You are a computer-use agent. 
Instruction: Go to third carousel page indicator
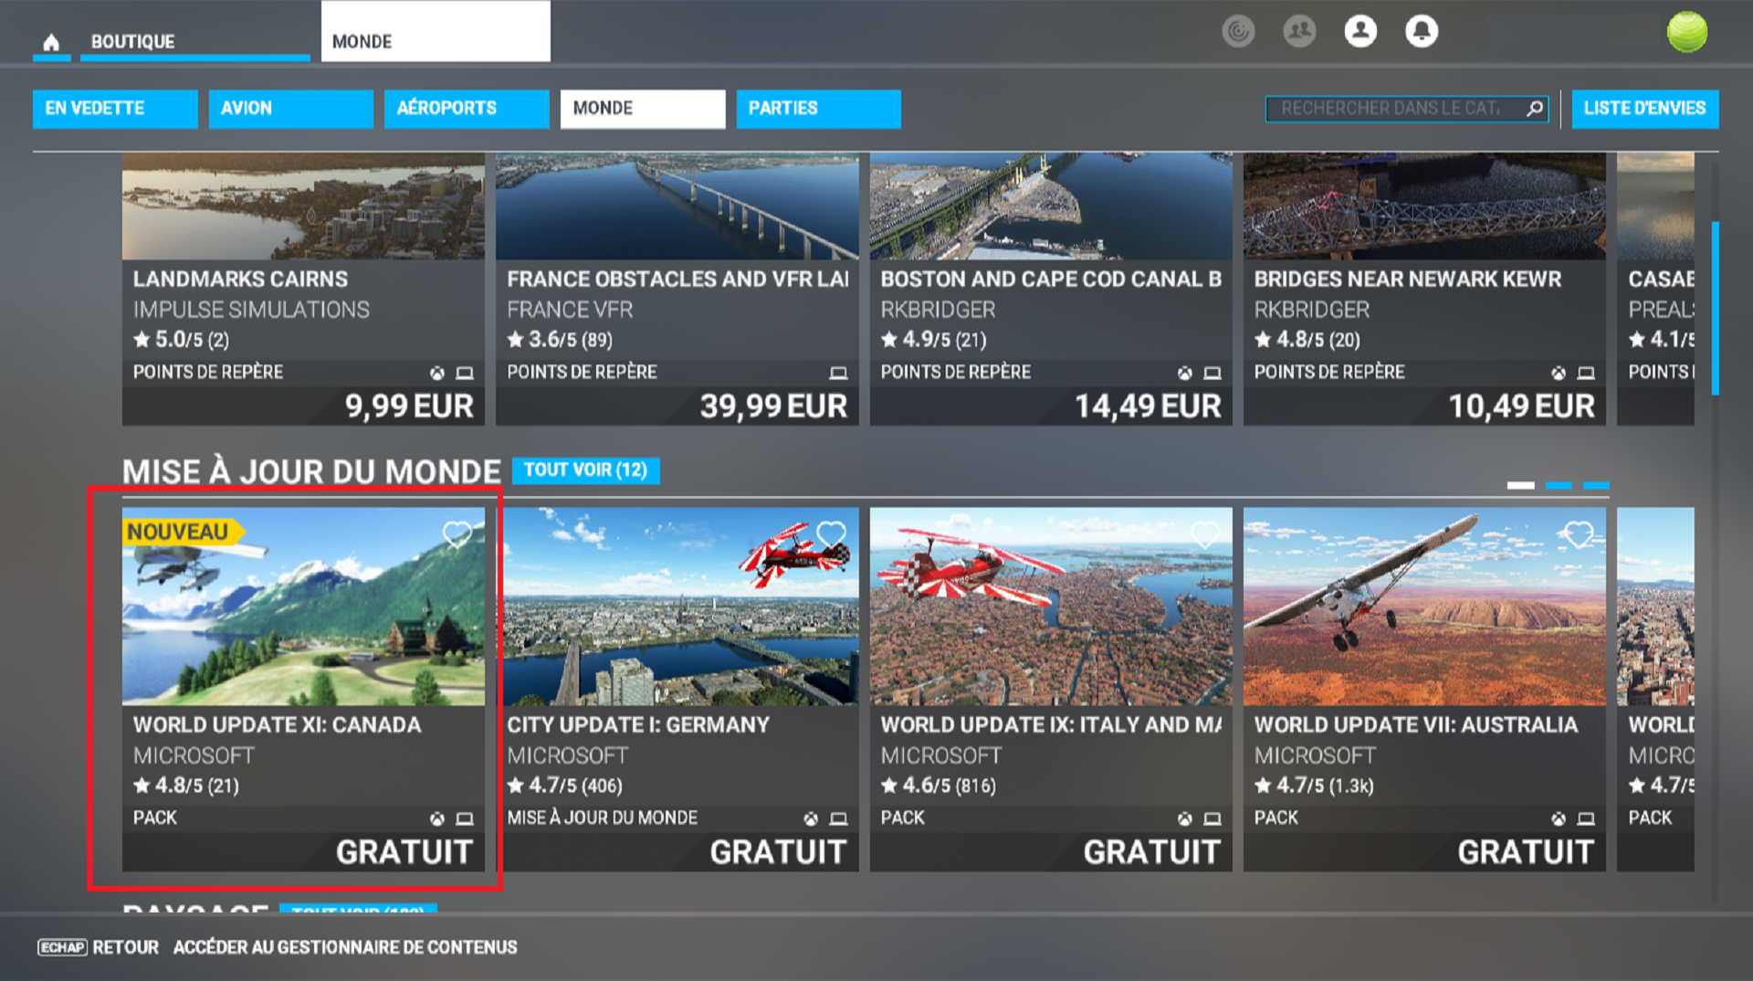click(x=1596, y=485)
